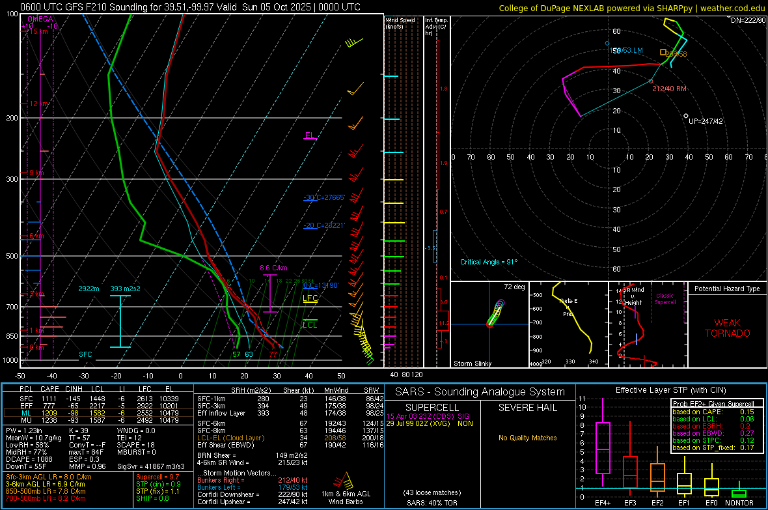
Task: Click the LCL-EL (Cloud Layer) row
Action: point(290,438)
